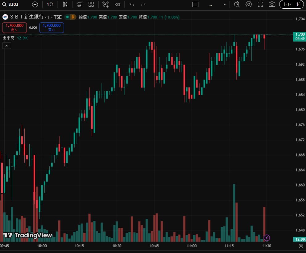Undo the last chart action

(x=132, y=4)
